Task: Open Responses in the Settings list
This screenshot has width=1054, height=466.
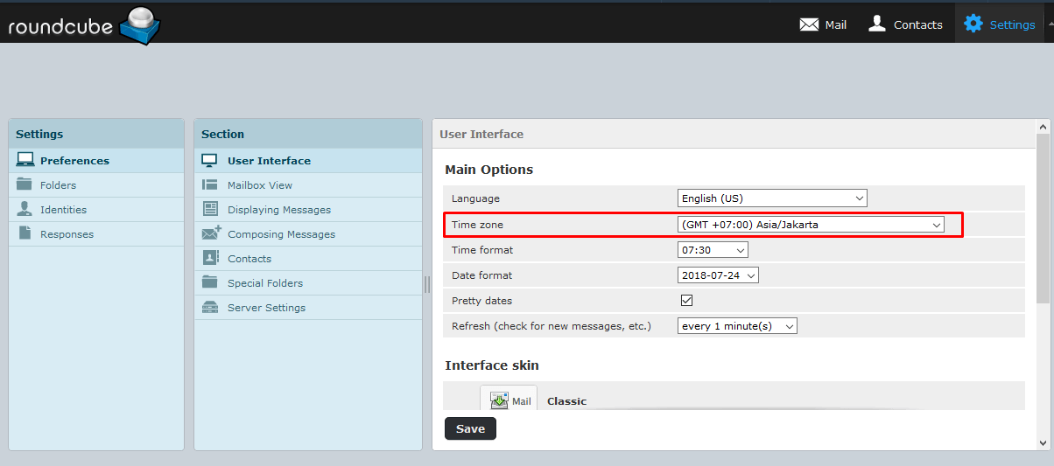Action: pyautogui.click(x=96, y=234)
